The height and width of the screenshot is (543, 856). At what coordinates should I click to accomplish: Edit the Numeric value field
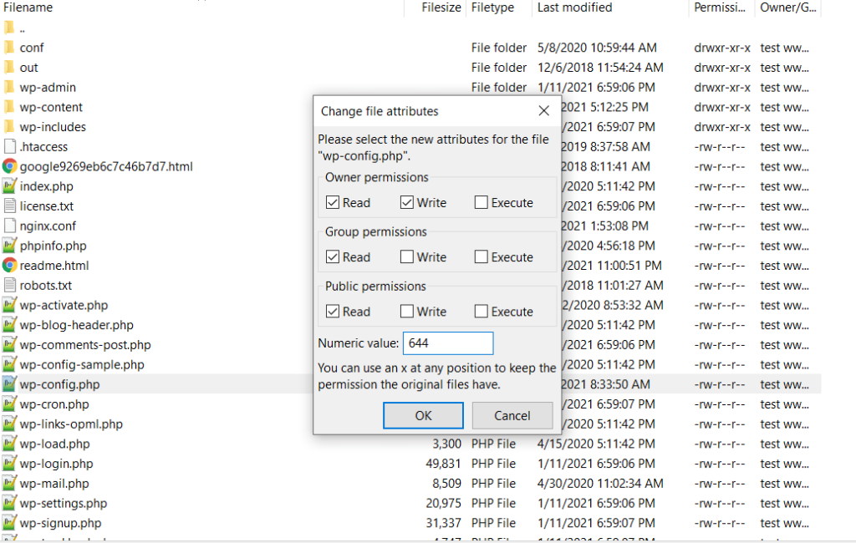448,343
